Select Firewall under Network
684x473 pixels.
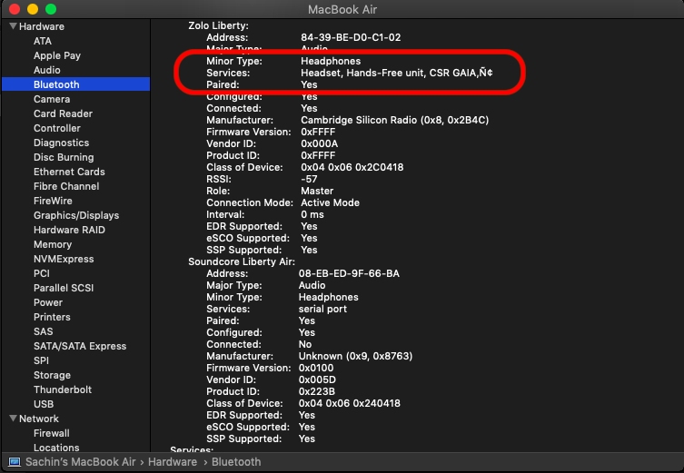point(52,433)
